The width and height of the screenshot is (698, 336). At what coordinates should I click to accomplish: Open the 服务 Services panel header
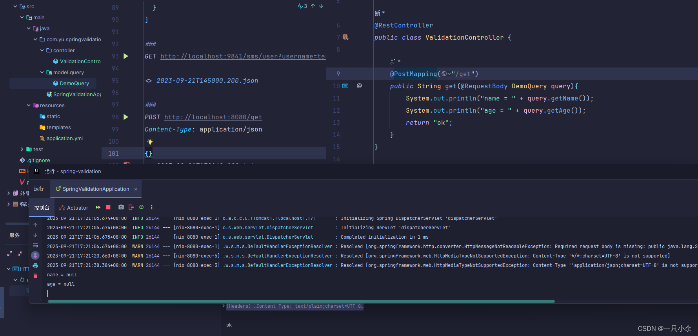pyautogui.click(x=15, y=235)
